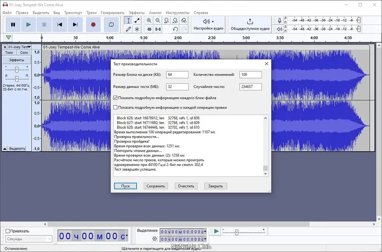
Task: Mute track with Тихо button
Action: [x=9, y=52]
